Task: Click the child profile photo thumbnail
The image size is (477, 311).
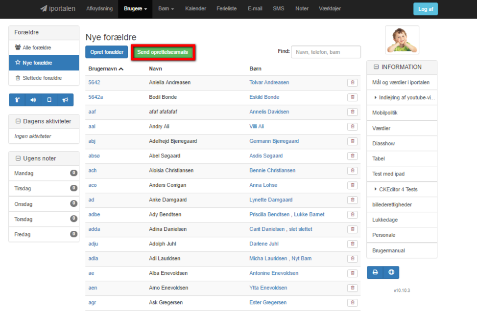Action: (x=402, y=40)
